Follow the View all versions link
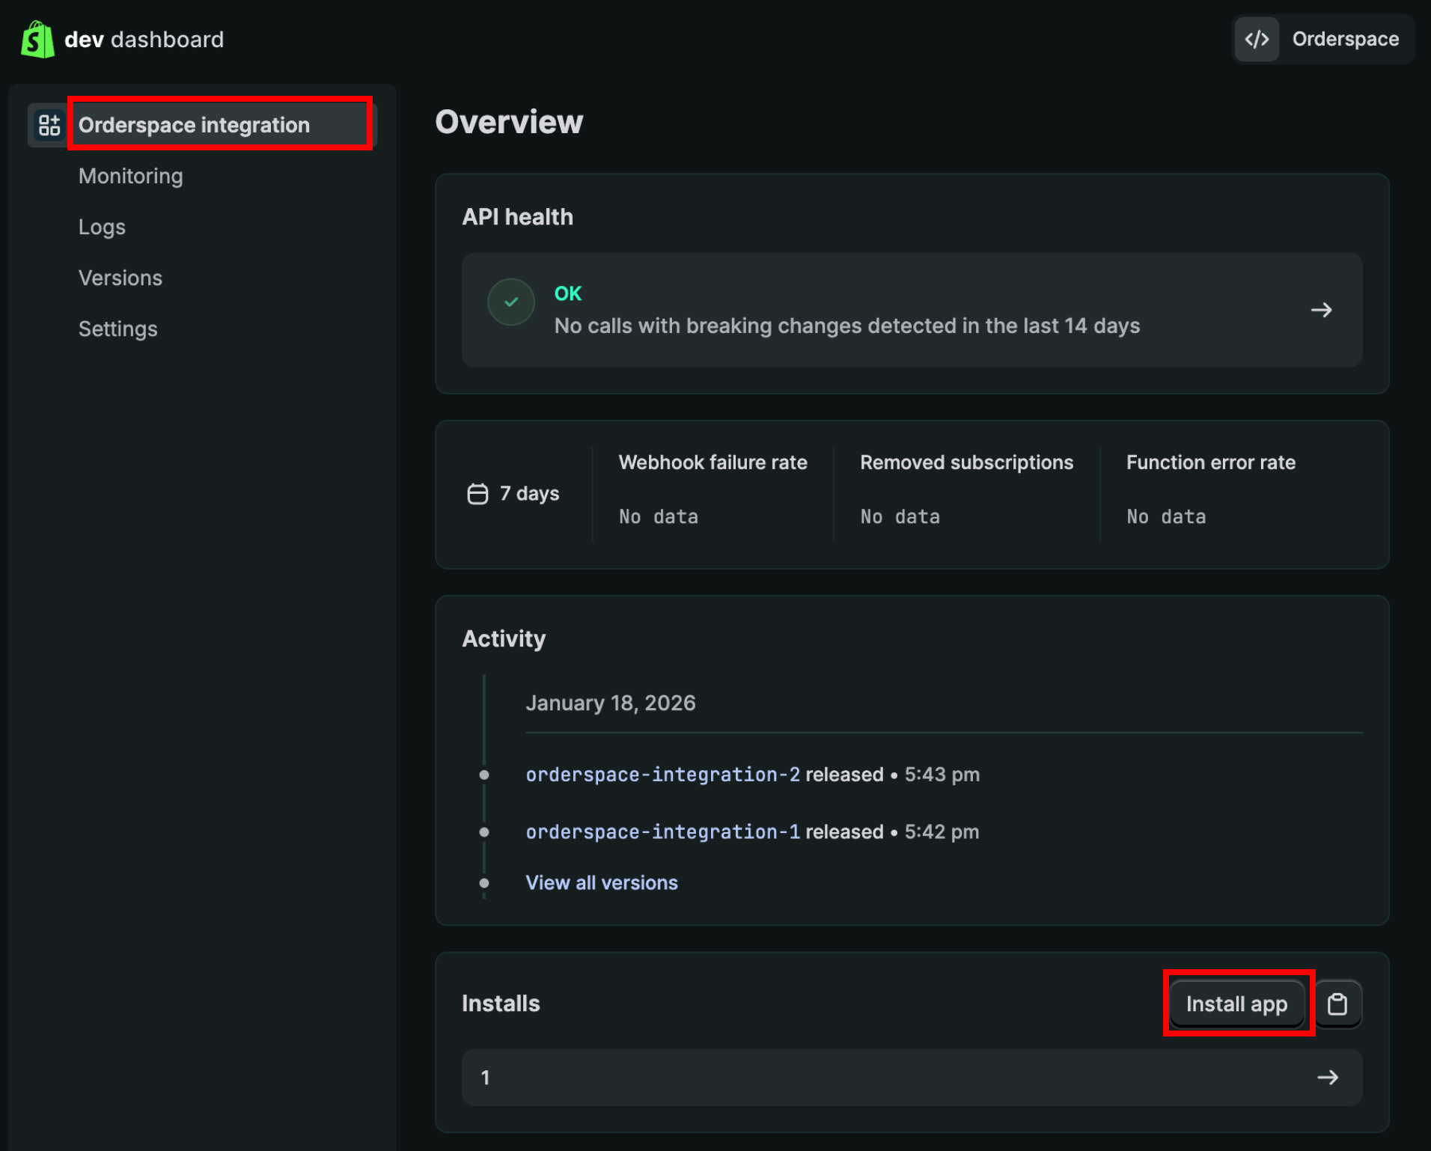Screen dimensions: 1431x1151 (x=602, y=883)
